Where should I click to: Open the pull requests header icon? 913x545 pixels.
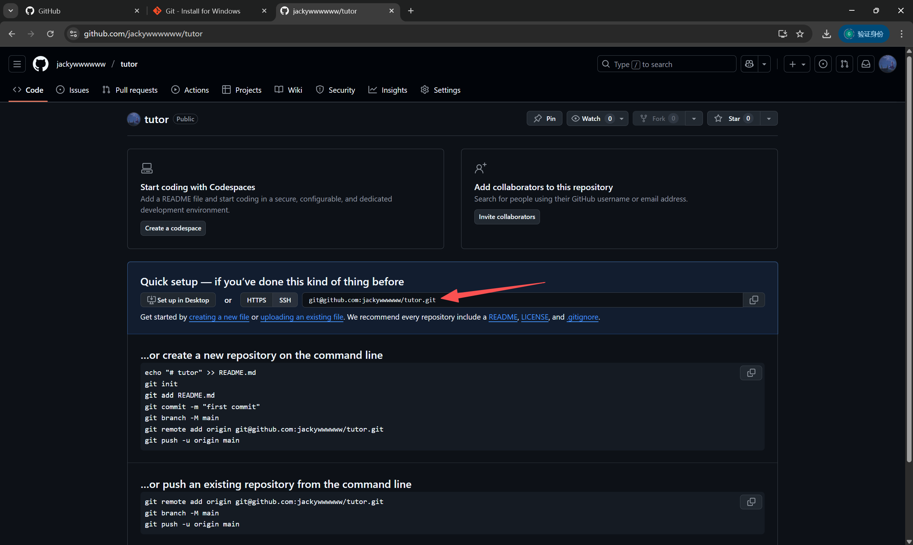[x=845, y=64]
